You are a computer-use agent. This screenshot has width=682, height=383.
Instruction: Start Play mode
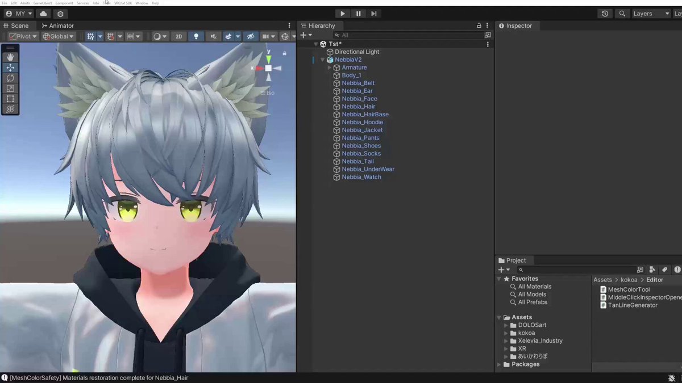(342, 14)
